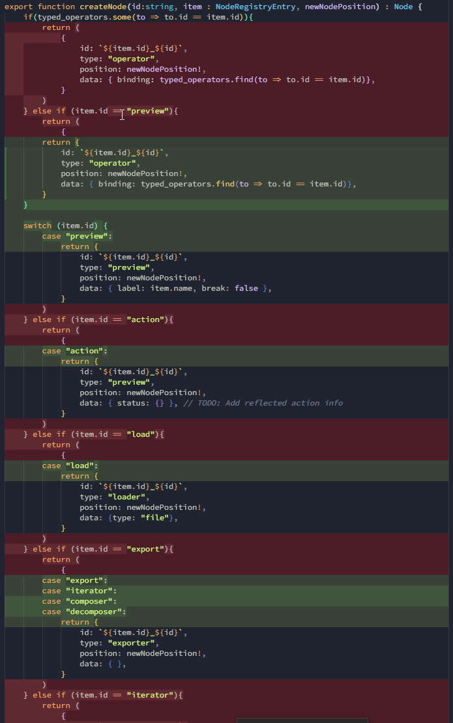
Task: Place cursor on case "preview" line
Action: (77, 236)
